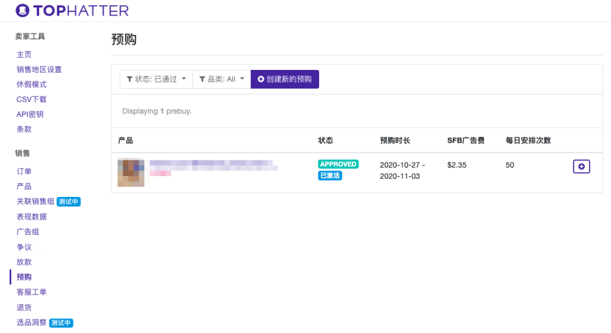Click the Tophatter logo
This screenshot has height=333, width=611.
coord(72,11)
